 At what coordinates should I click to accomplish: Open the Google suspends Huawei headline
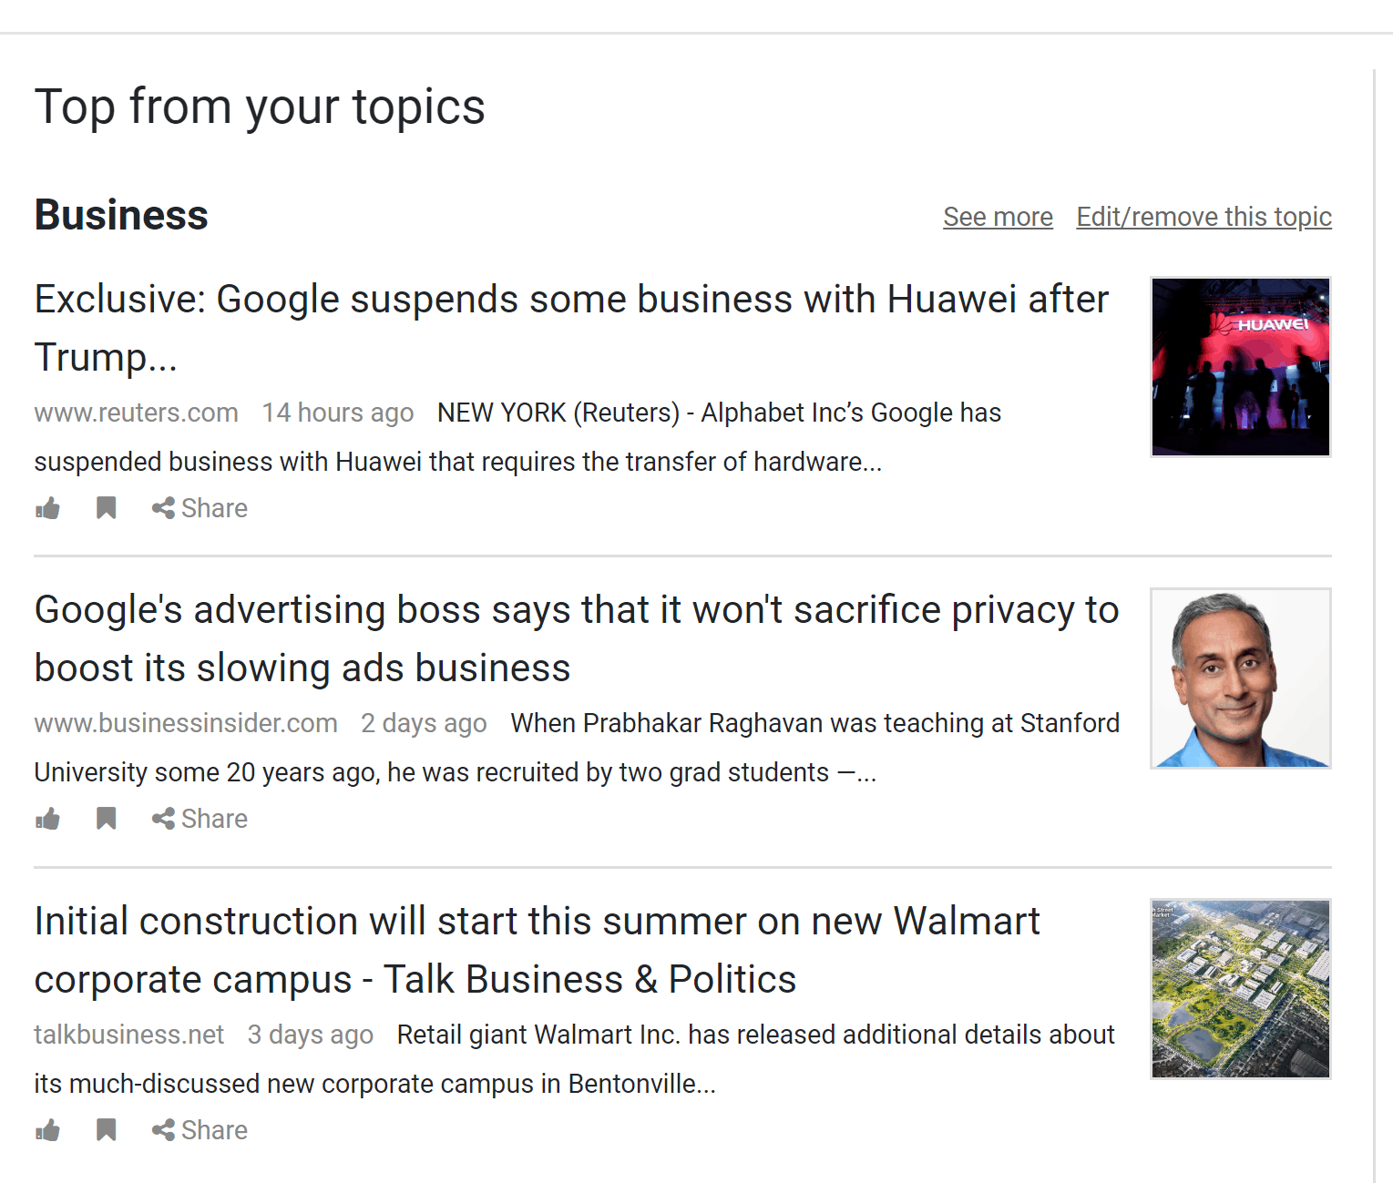click(x=571, y=328)
